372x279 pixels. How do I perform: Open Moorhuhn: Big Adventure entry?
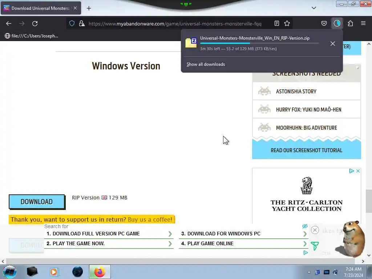pyautogui.click(x=306, y=128)
